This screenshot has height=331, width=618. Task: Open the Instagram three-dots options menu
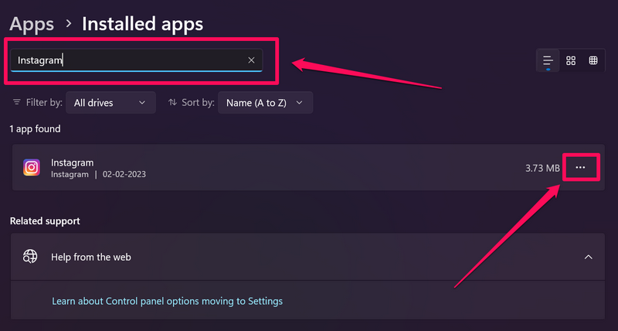(x=581, y=168)
